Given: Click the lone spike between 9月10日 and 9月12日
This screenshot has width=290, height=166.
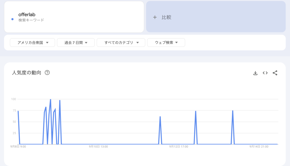Looking at the screenshot, I should (160, 117).
